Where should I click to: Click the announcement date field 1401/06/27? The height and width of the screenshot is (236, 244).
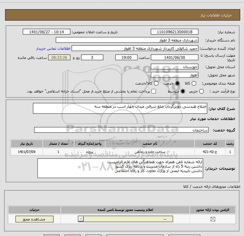(47, 32)
